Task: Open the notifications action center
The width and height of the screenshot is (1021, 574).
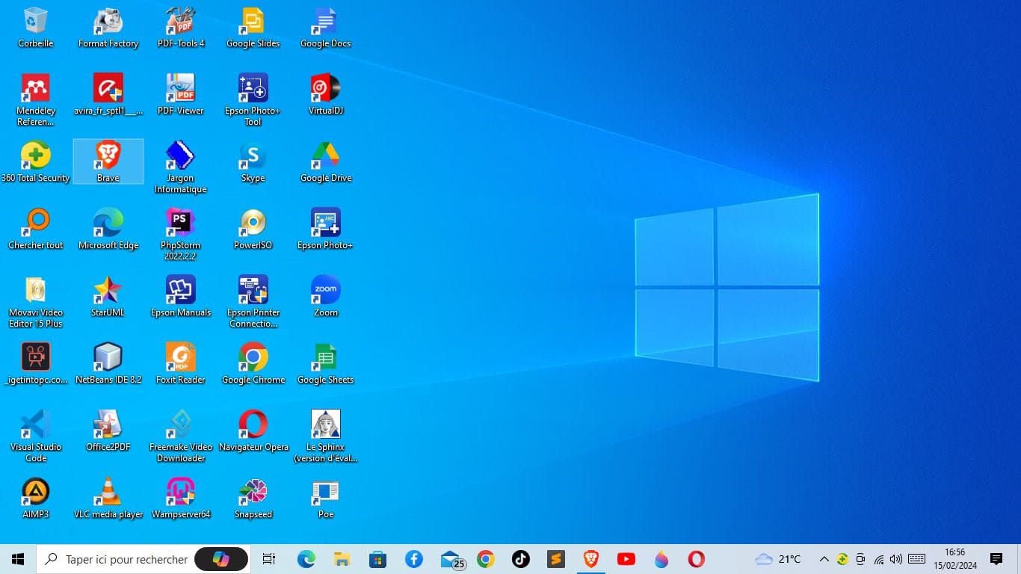Action: click(x=996, y=558)
